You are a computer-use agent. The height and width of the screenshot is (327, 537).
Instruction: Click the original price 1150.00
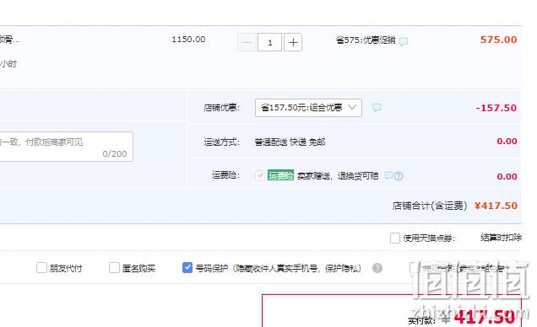[188, 40]
